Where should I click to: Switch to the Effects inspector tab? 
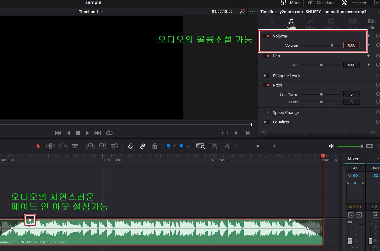pos(311,23)
